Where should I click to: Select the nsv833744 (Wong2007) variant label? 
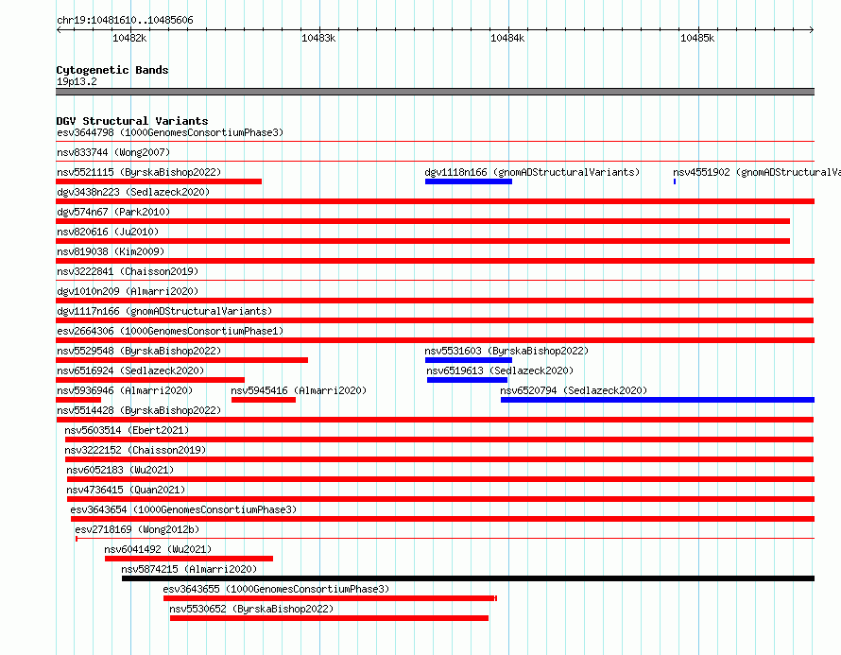(x=113, y=152)
